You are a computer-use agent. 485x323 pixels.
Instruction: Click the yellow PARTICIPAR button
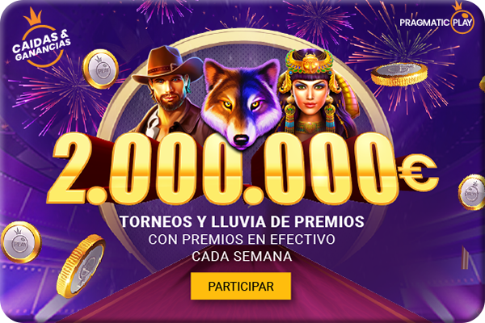click(241, 286)
